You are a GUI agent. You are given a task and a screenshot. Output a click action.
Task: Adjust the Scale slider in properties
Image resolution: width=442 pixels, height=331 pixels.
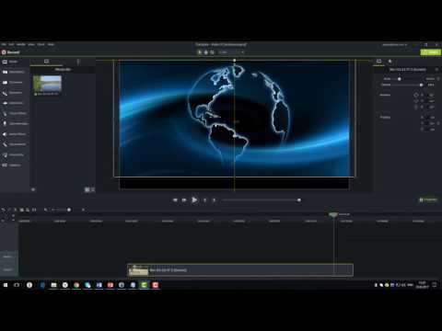point(400,79)
